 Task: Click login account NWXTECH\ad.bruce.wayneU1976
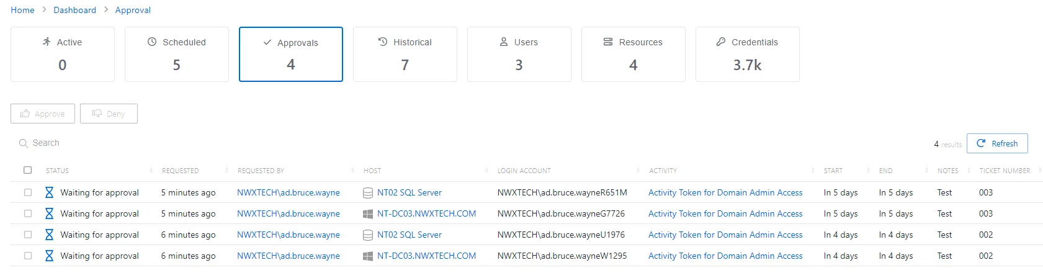561,235
